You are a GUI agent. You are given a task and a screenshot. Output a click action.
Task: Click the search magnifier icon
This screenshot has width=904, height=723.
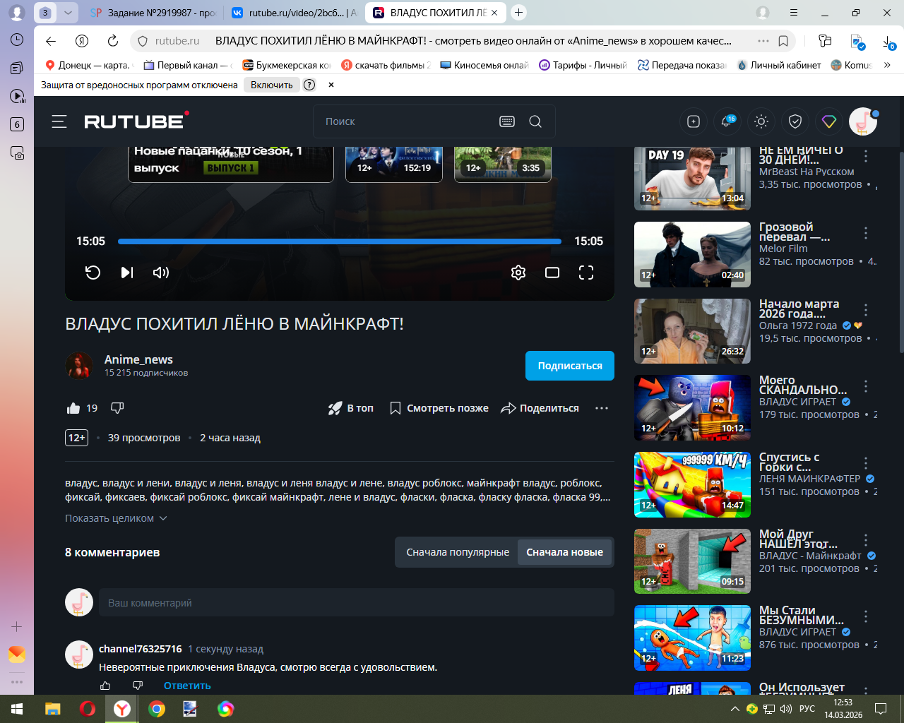tap(535, 121)
